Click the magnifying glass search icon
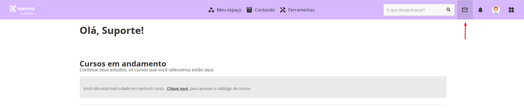 pyautogui.click(x=448, y=10)
